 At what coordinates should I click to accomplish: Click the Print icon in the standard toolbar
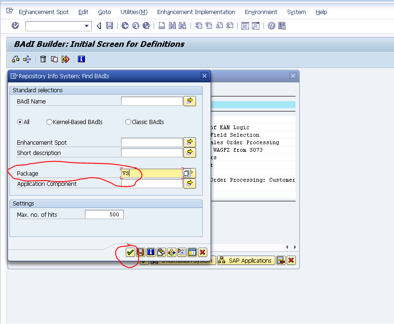click(x=161, y=26)
